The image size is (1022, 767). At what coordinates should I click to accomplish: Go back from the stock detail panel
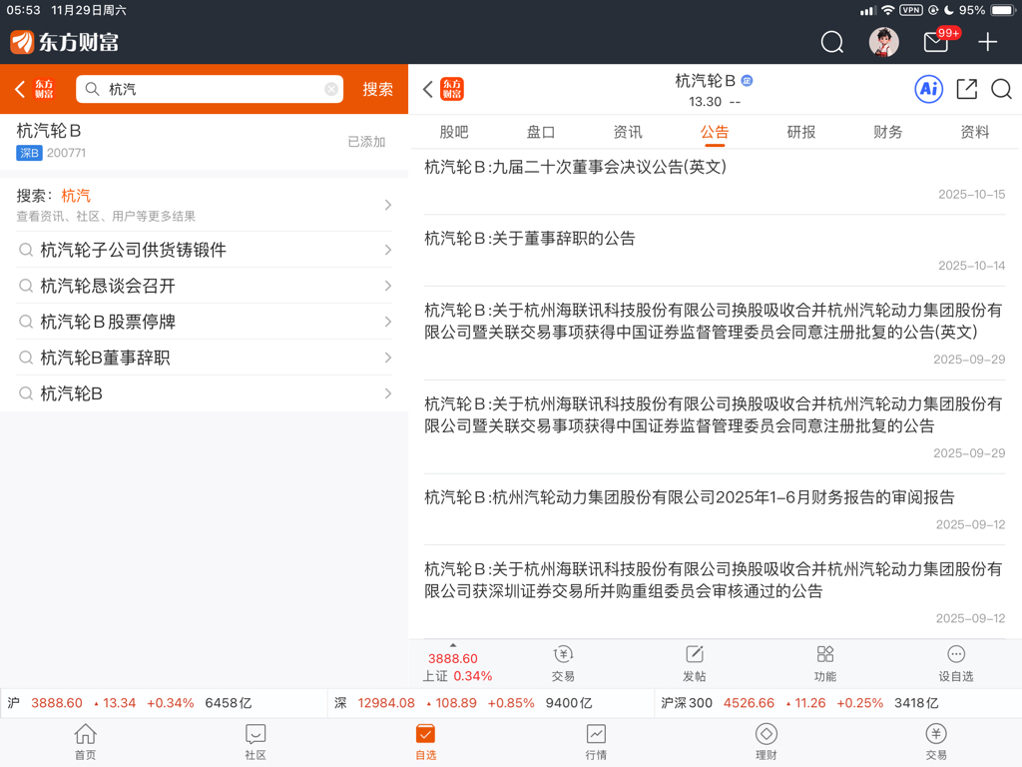point(427,89)
